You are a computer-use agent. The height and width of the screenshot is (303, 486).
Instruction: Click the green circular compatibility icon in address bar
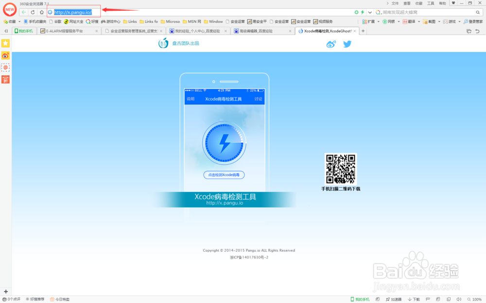[x=356, y=13]
